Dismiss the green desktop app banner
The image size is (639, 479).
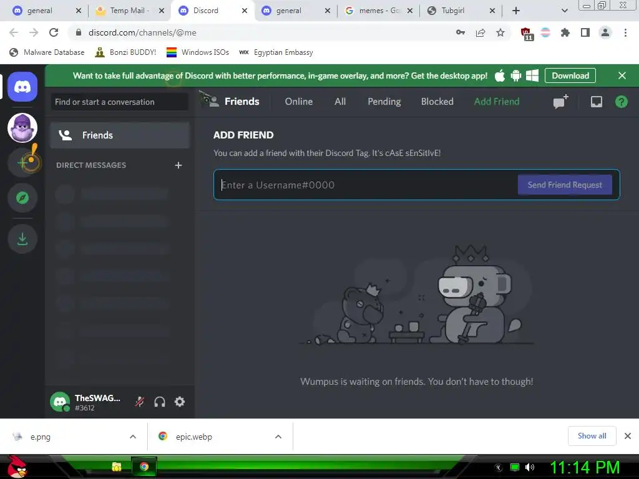pyautogui.click(x=622, y=75)
